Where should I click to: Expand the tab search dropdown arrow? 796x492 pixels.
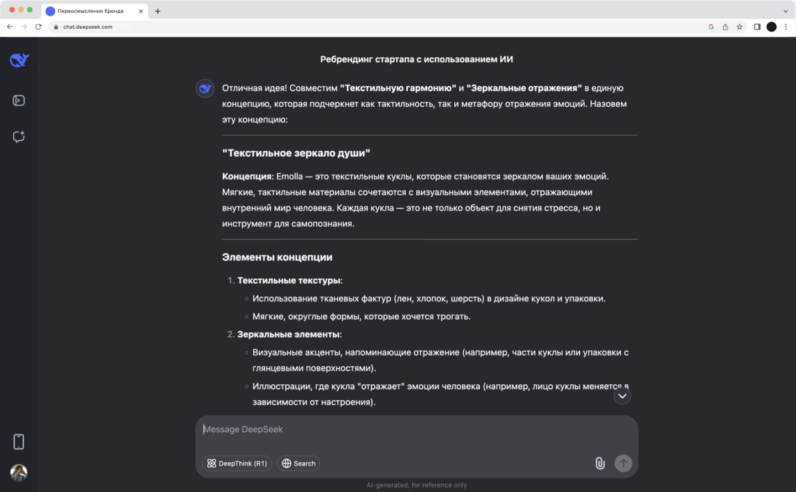[785, 11]
